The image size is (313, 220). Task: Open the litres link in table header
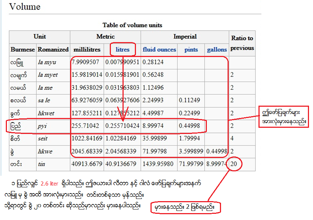click(x=123, y=49)
